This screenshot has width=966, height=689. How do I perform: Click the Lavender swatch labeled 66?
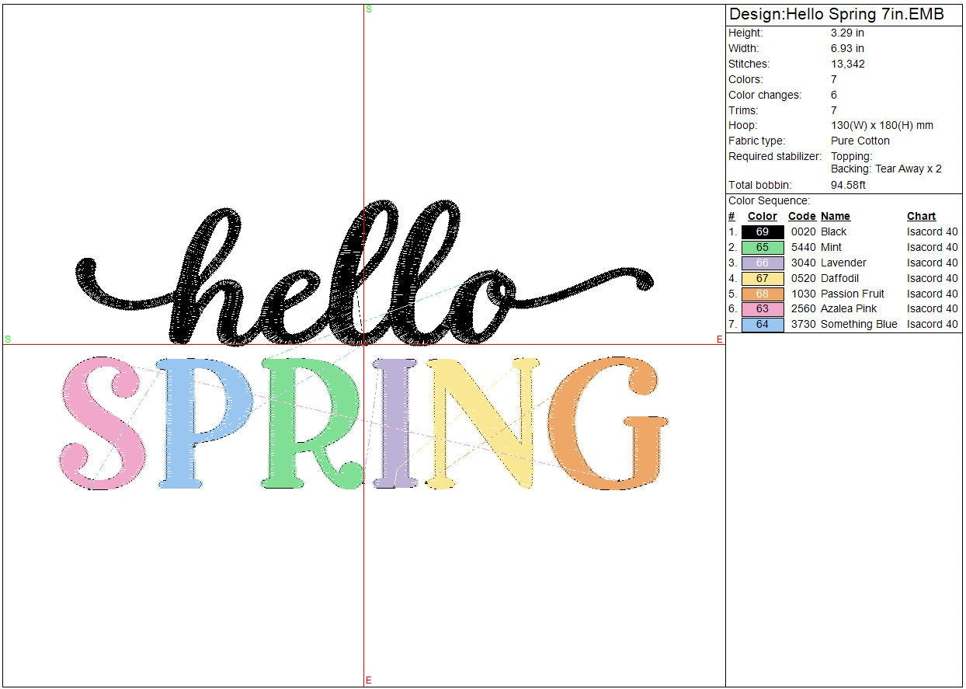[762, 263]
